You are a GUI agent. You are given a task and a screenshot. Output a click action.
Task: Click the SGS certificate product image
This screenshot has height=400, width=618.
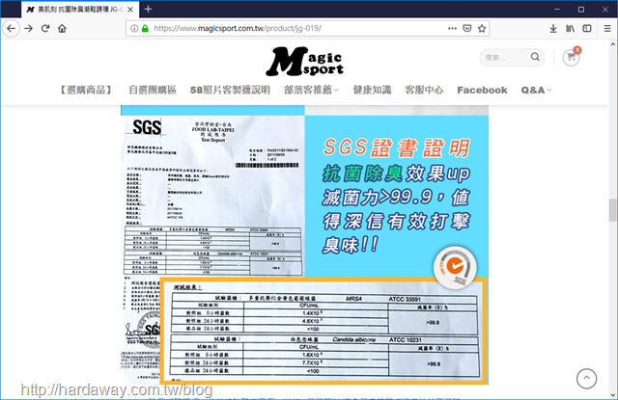pos(304,245)
